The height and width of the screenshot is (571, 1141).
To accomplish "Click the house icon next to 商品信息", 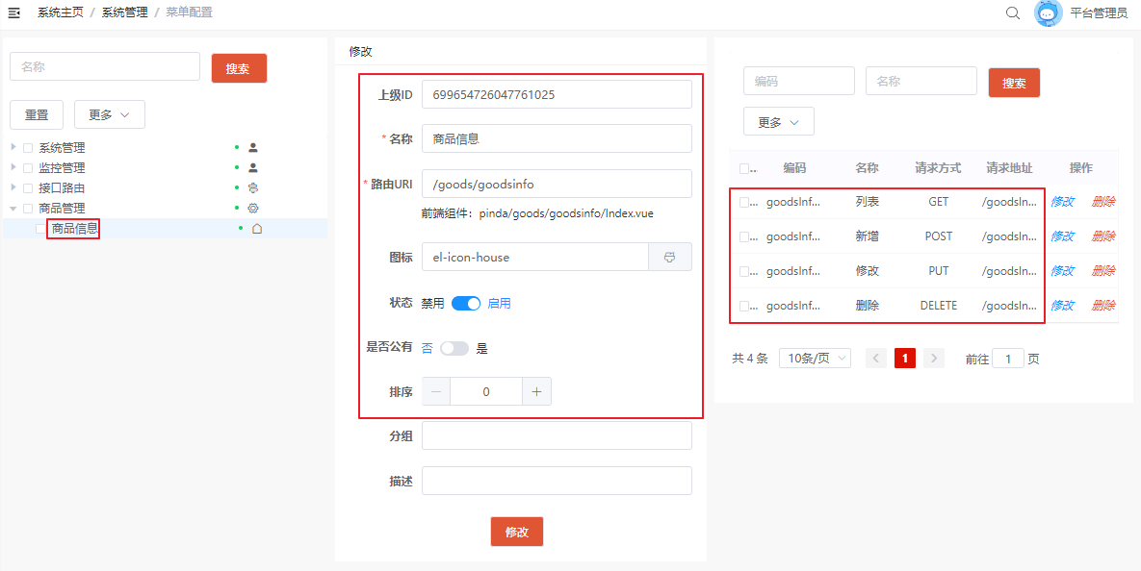I will (x=257, y=229).
